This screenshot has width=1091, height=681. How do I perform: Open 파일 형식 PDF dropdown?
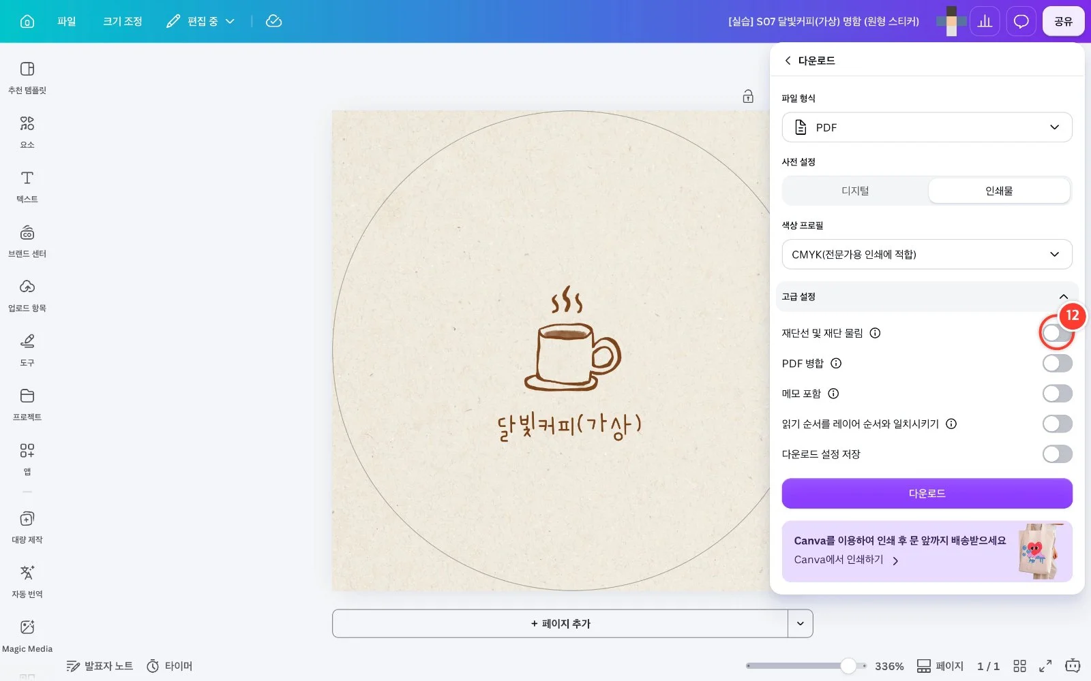[x=927, y=127]
